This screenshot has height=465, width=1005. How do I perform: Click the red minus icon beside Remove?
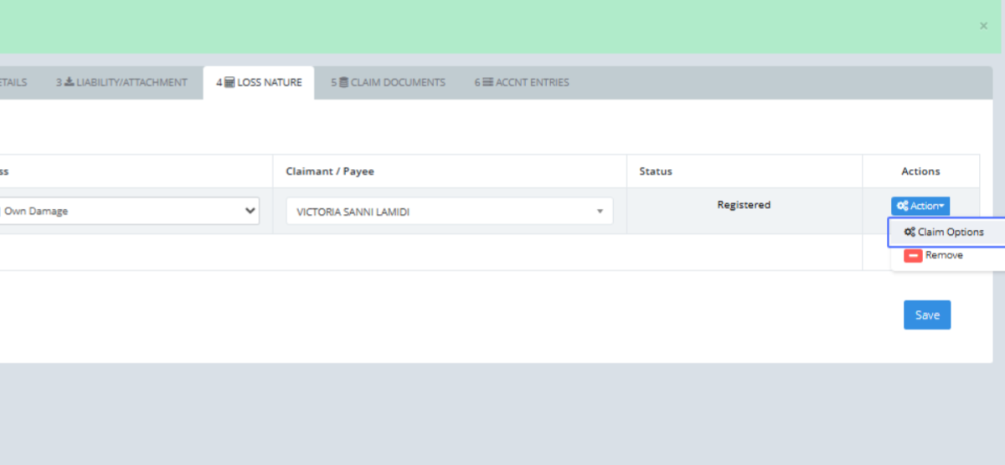click(x=913, y=256)
